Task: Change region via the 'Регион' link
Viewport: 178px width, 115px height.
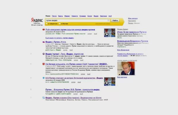Action: 131,23
